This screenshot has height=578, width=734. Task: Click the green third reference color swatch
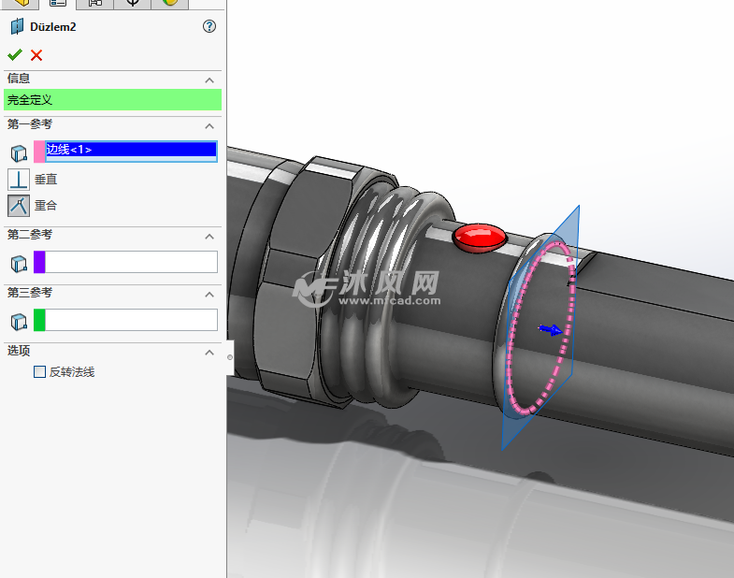(39, 320)
